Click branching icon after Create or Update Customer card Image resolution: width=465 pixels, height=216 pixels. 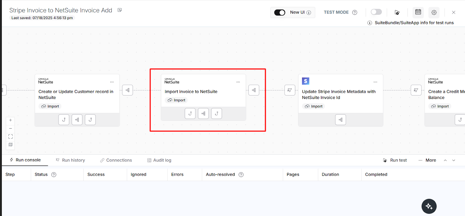pyautogui.click(x=128, y=90)
